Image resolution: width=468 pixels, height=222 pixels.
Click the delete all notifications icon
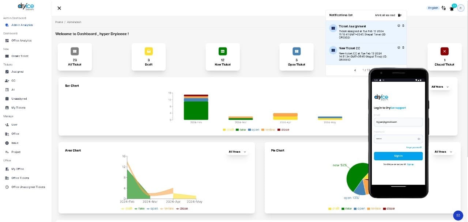pos(400,15)
